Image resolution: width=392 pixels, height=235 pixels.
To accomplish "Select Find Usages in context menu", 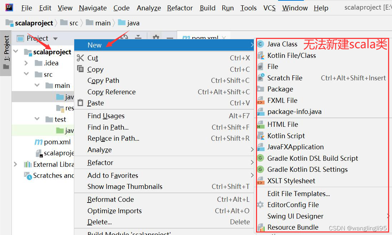I will point(164,116).
